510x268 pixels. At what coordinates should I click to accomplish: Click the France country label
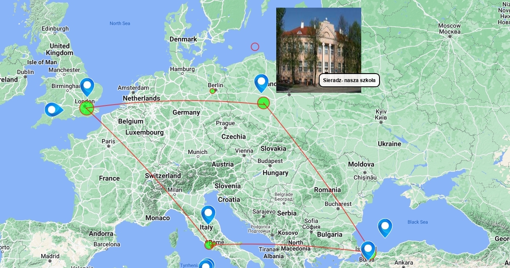(x=109, y=178)
